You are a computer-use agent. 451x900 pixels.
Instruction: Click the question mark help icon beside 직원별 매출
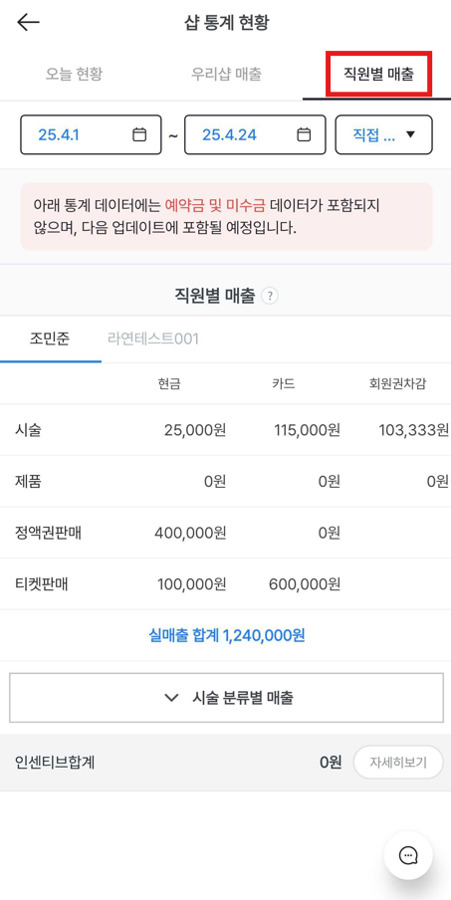click(x=270, y=296)
